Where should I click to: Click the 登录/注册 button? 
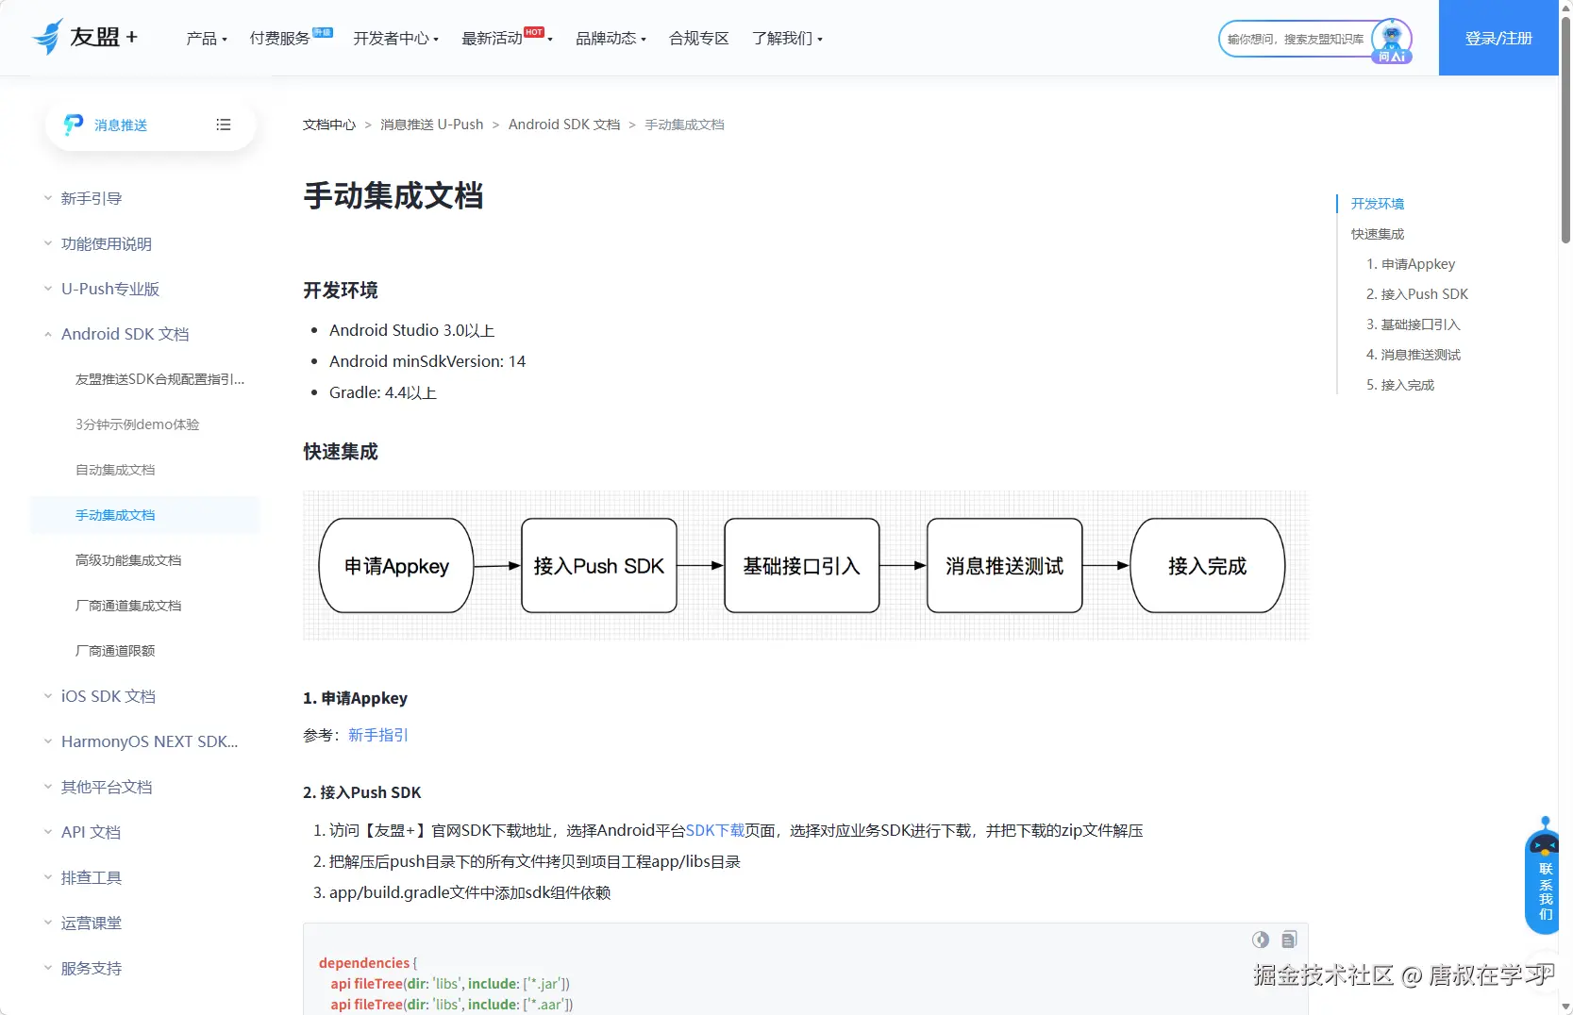(1498, 38)
